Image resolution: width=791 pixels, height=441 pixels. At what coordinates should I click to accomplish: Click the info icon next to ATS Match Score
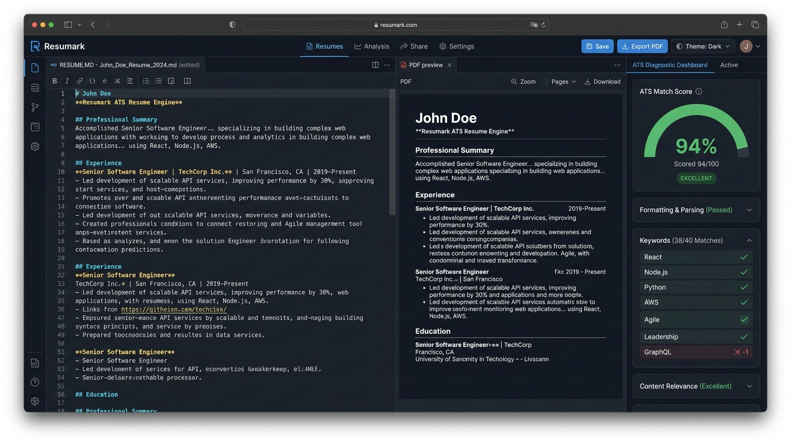click(x=699, y=91)
